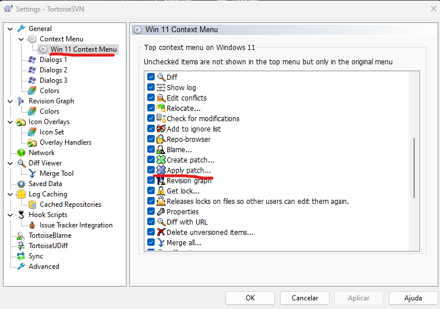This screenshot has width=440, height=309.
Task: Click the Network globe icon
Action: coord(21,153)
